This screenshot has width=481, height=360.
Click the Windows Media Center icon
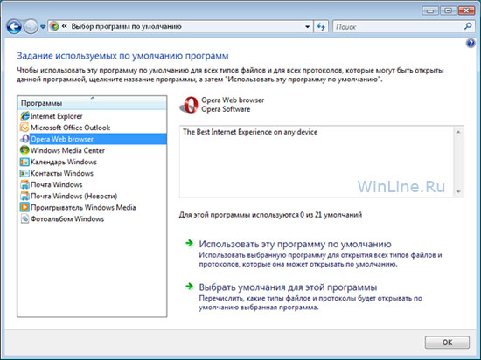tap(24, 150)
